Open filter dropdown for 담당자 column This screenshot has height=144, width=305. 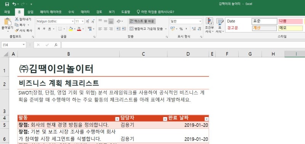click(165, 119)
